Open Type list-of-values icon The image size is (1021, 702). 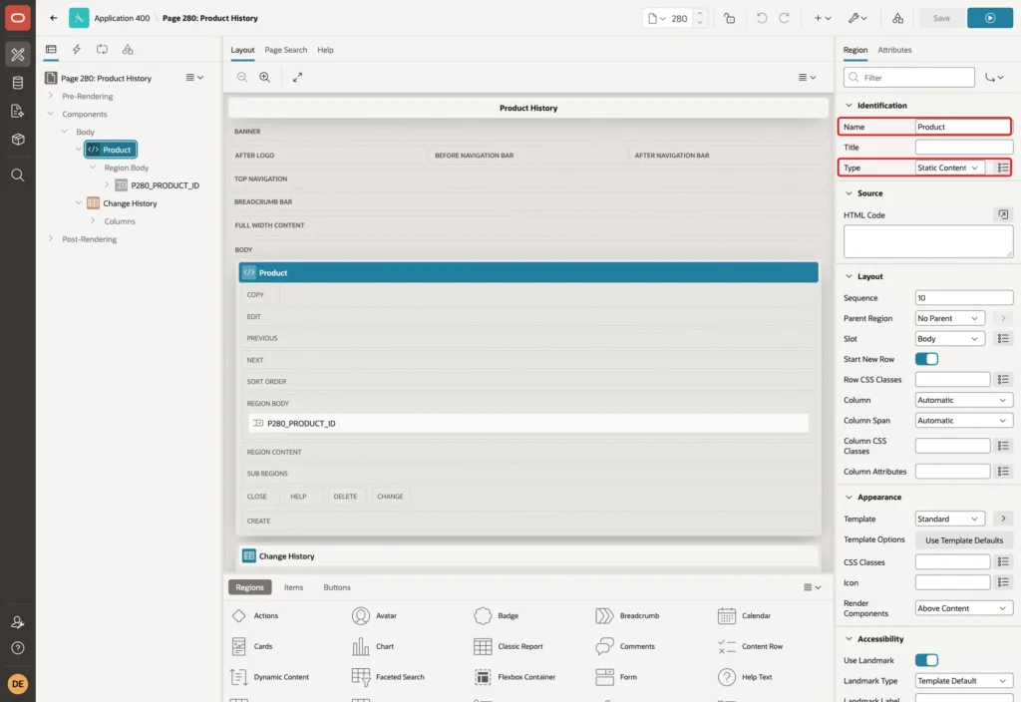pyautogui.click(x=1003, y=168)
